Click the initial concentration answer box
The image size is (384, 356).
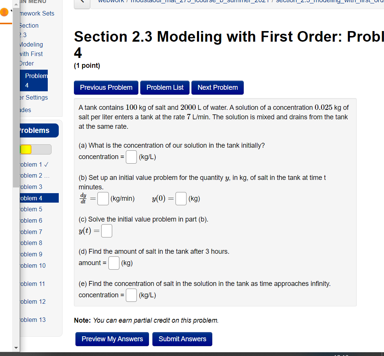131,157
